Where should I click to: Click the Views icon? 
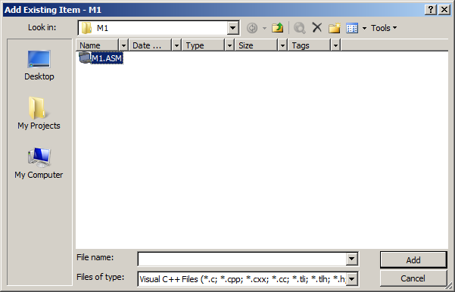pyautogui.click(x=352, y=28)
